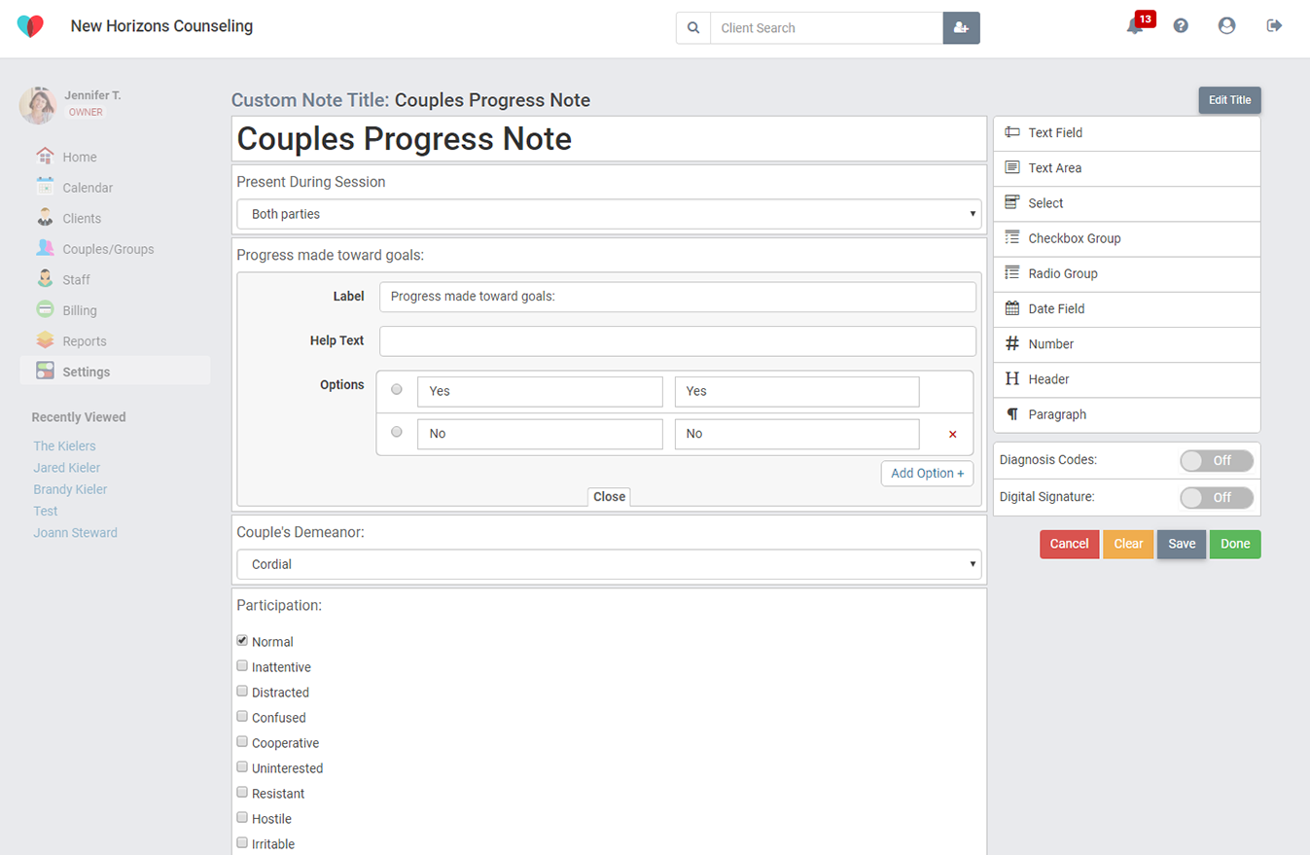The height and width of the screenshot is (855, 1310).
Task: Check the Hostile checkbox
Action: 242,817
